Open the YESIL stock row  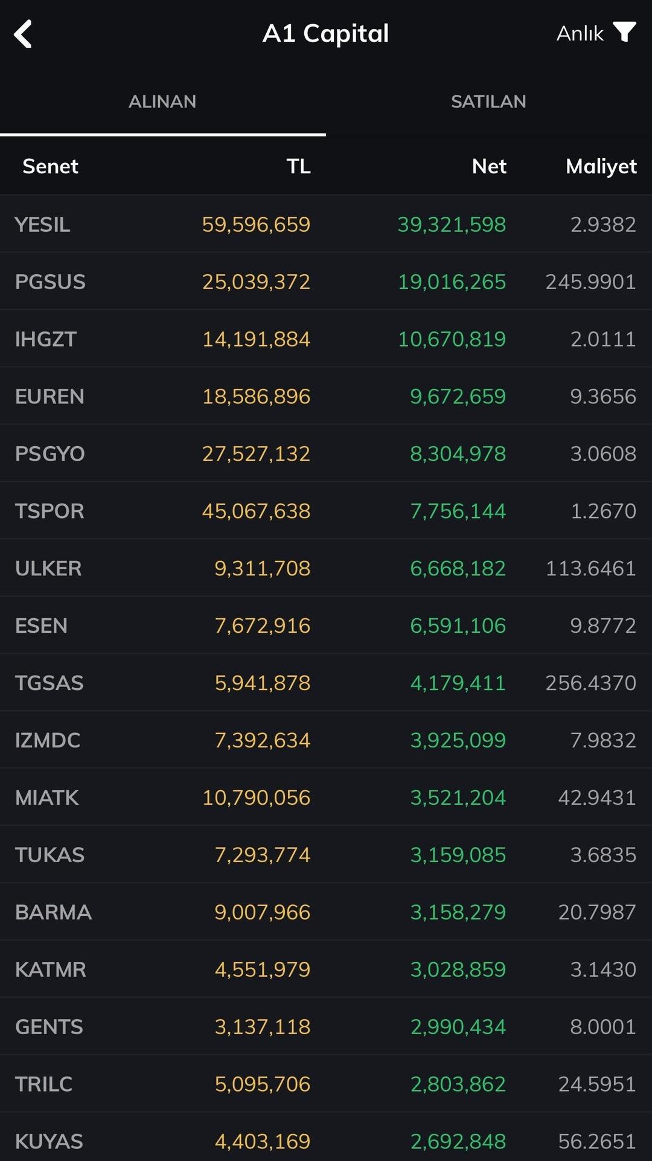(x=326, y=224)
